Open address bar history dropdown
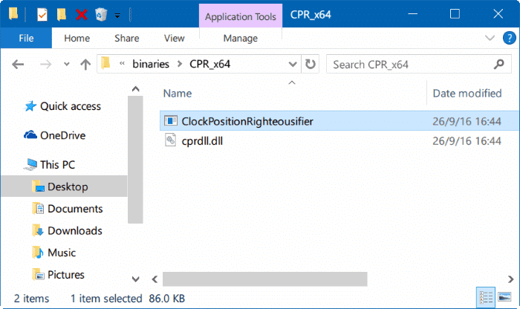Image resolution: width=520 pixels, height=309 pixels. [x=293, y=64]
